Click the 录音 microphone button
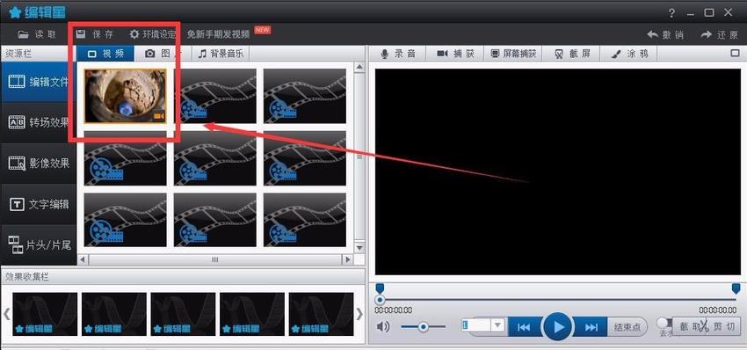Screen dimensions: 747x350 tap(398, 54)
